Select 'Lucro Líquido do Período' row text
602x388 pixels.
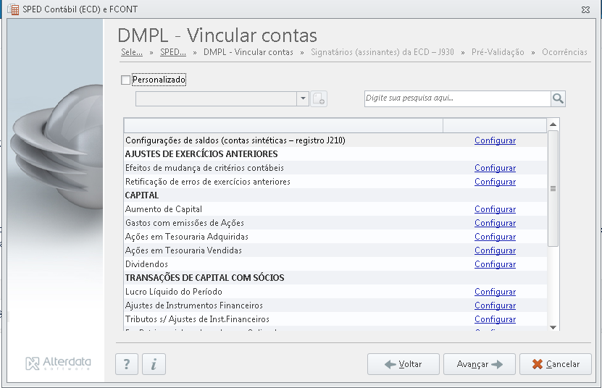pos(174,292)
